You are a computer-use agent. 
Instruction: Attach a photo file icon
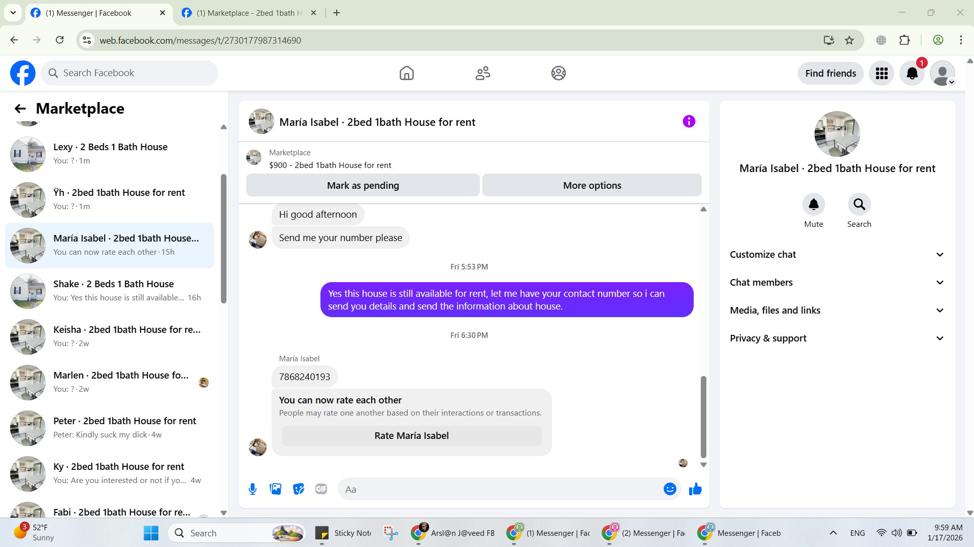[275, 489]
